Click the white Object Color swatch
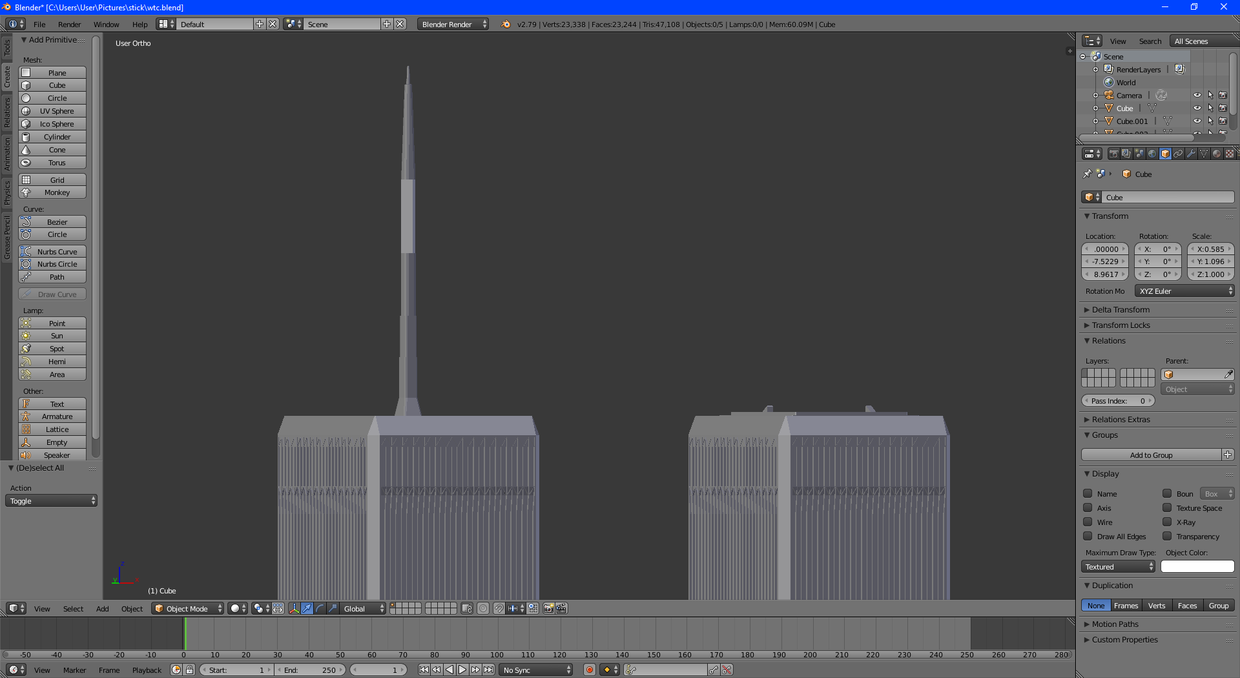 [x=1197, y=566]
